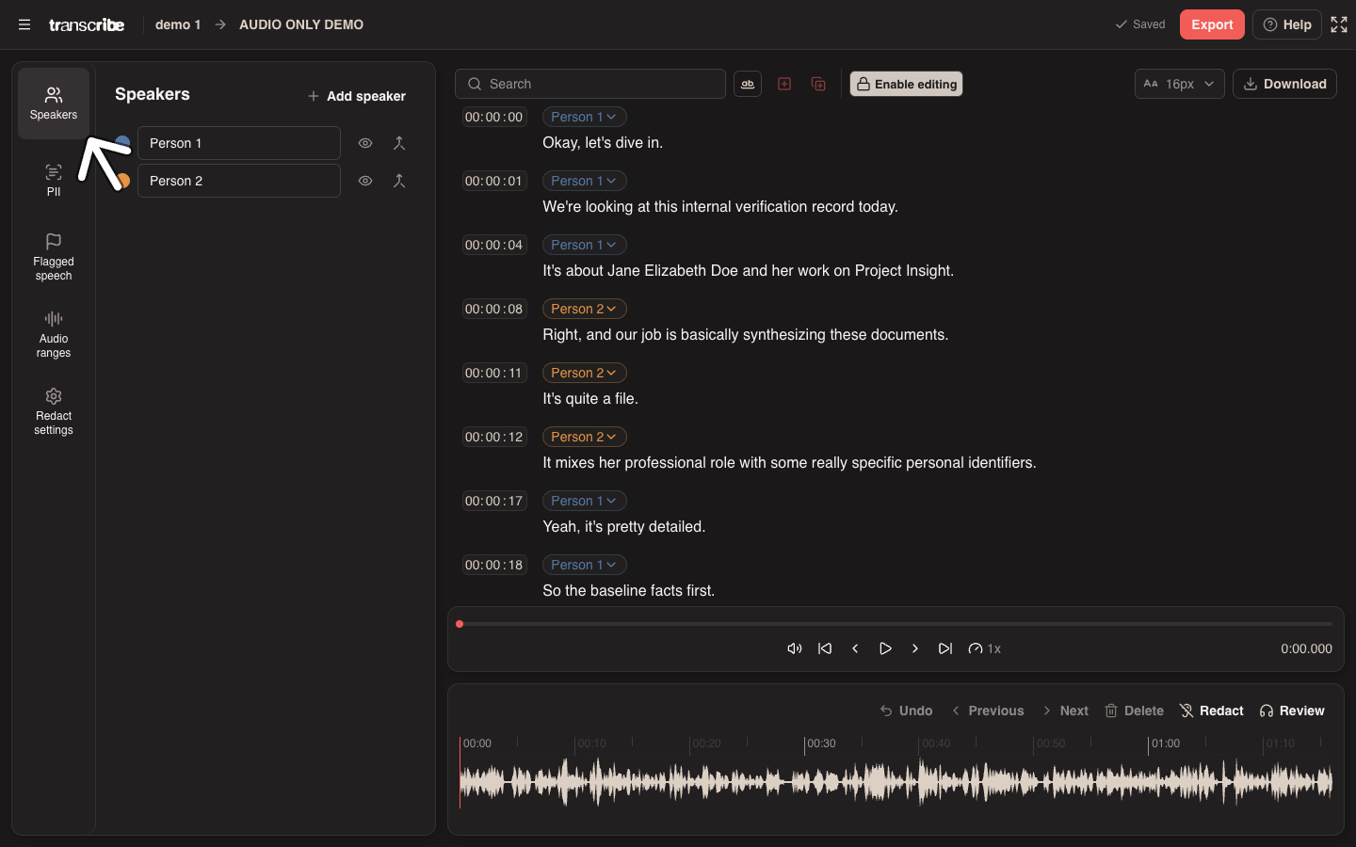Viewport: 1356px width, 847px height.
Task: Click the Export button
Action: coord(1212,24)
